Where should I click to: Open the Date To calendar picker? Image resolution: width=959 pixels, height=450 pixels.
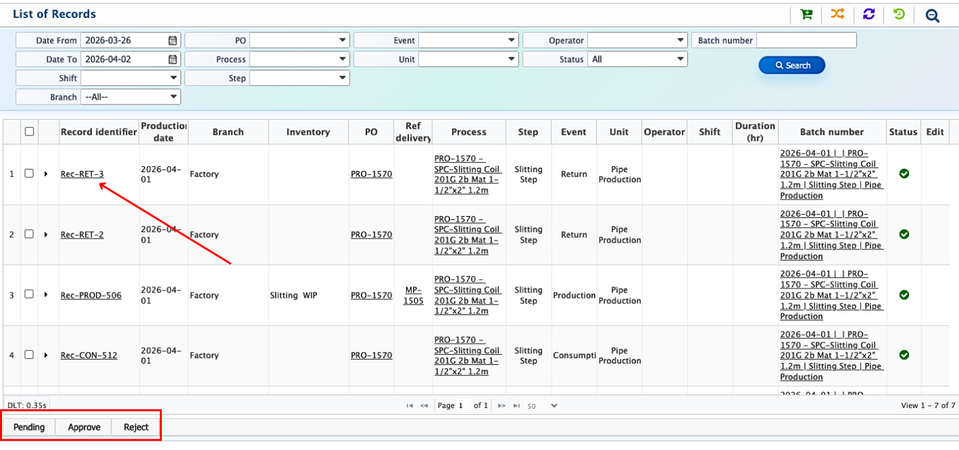point(172,59)
